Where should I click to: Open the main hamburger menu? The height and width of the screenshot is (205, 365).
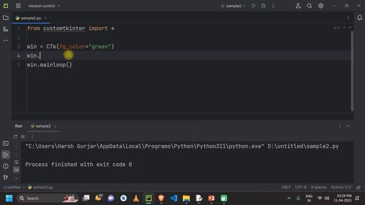click(18, 6)
